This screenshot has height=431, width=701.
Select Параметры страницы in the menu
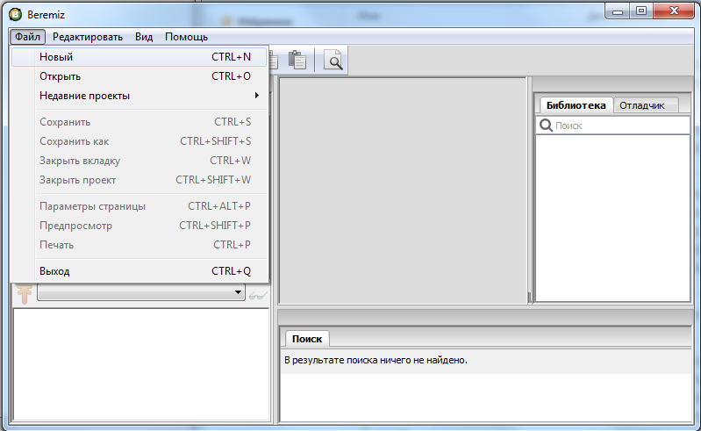coord(92,206)
